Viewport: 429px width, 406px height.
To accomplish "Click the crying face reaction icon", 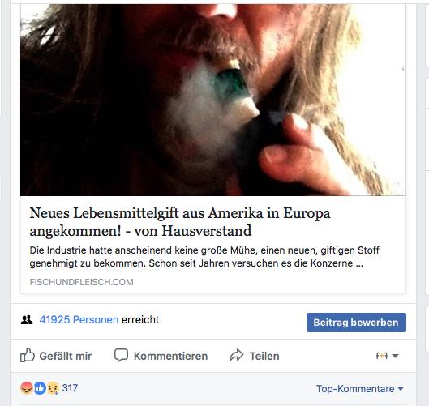I will [53, 387].
